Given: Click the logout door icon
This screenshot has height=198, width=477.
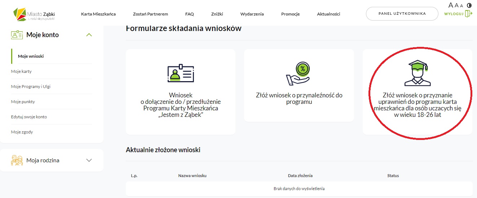Looking at the screenshot, I should (468, 14).
